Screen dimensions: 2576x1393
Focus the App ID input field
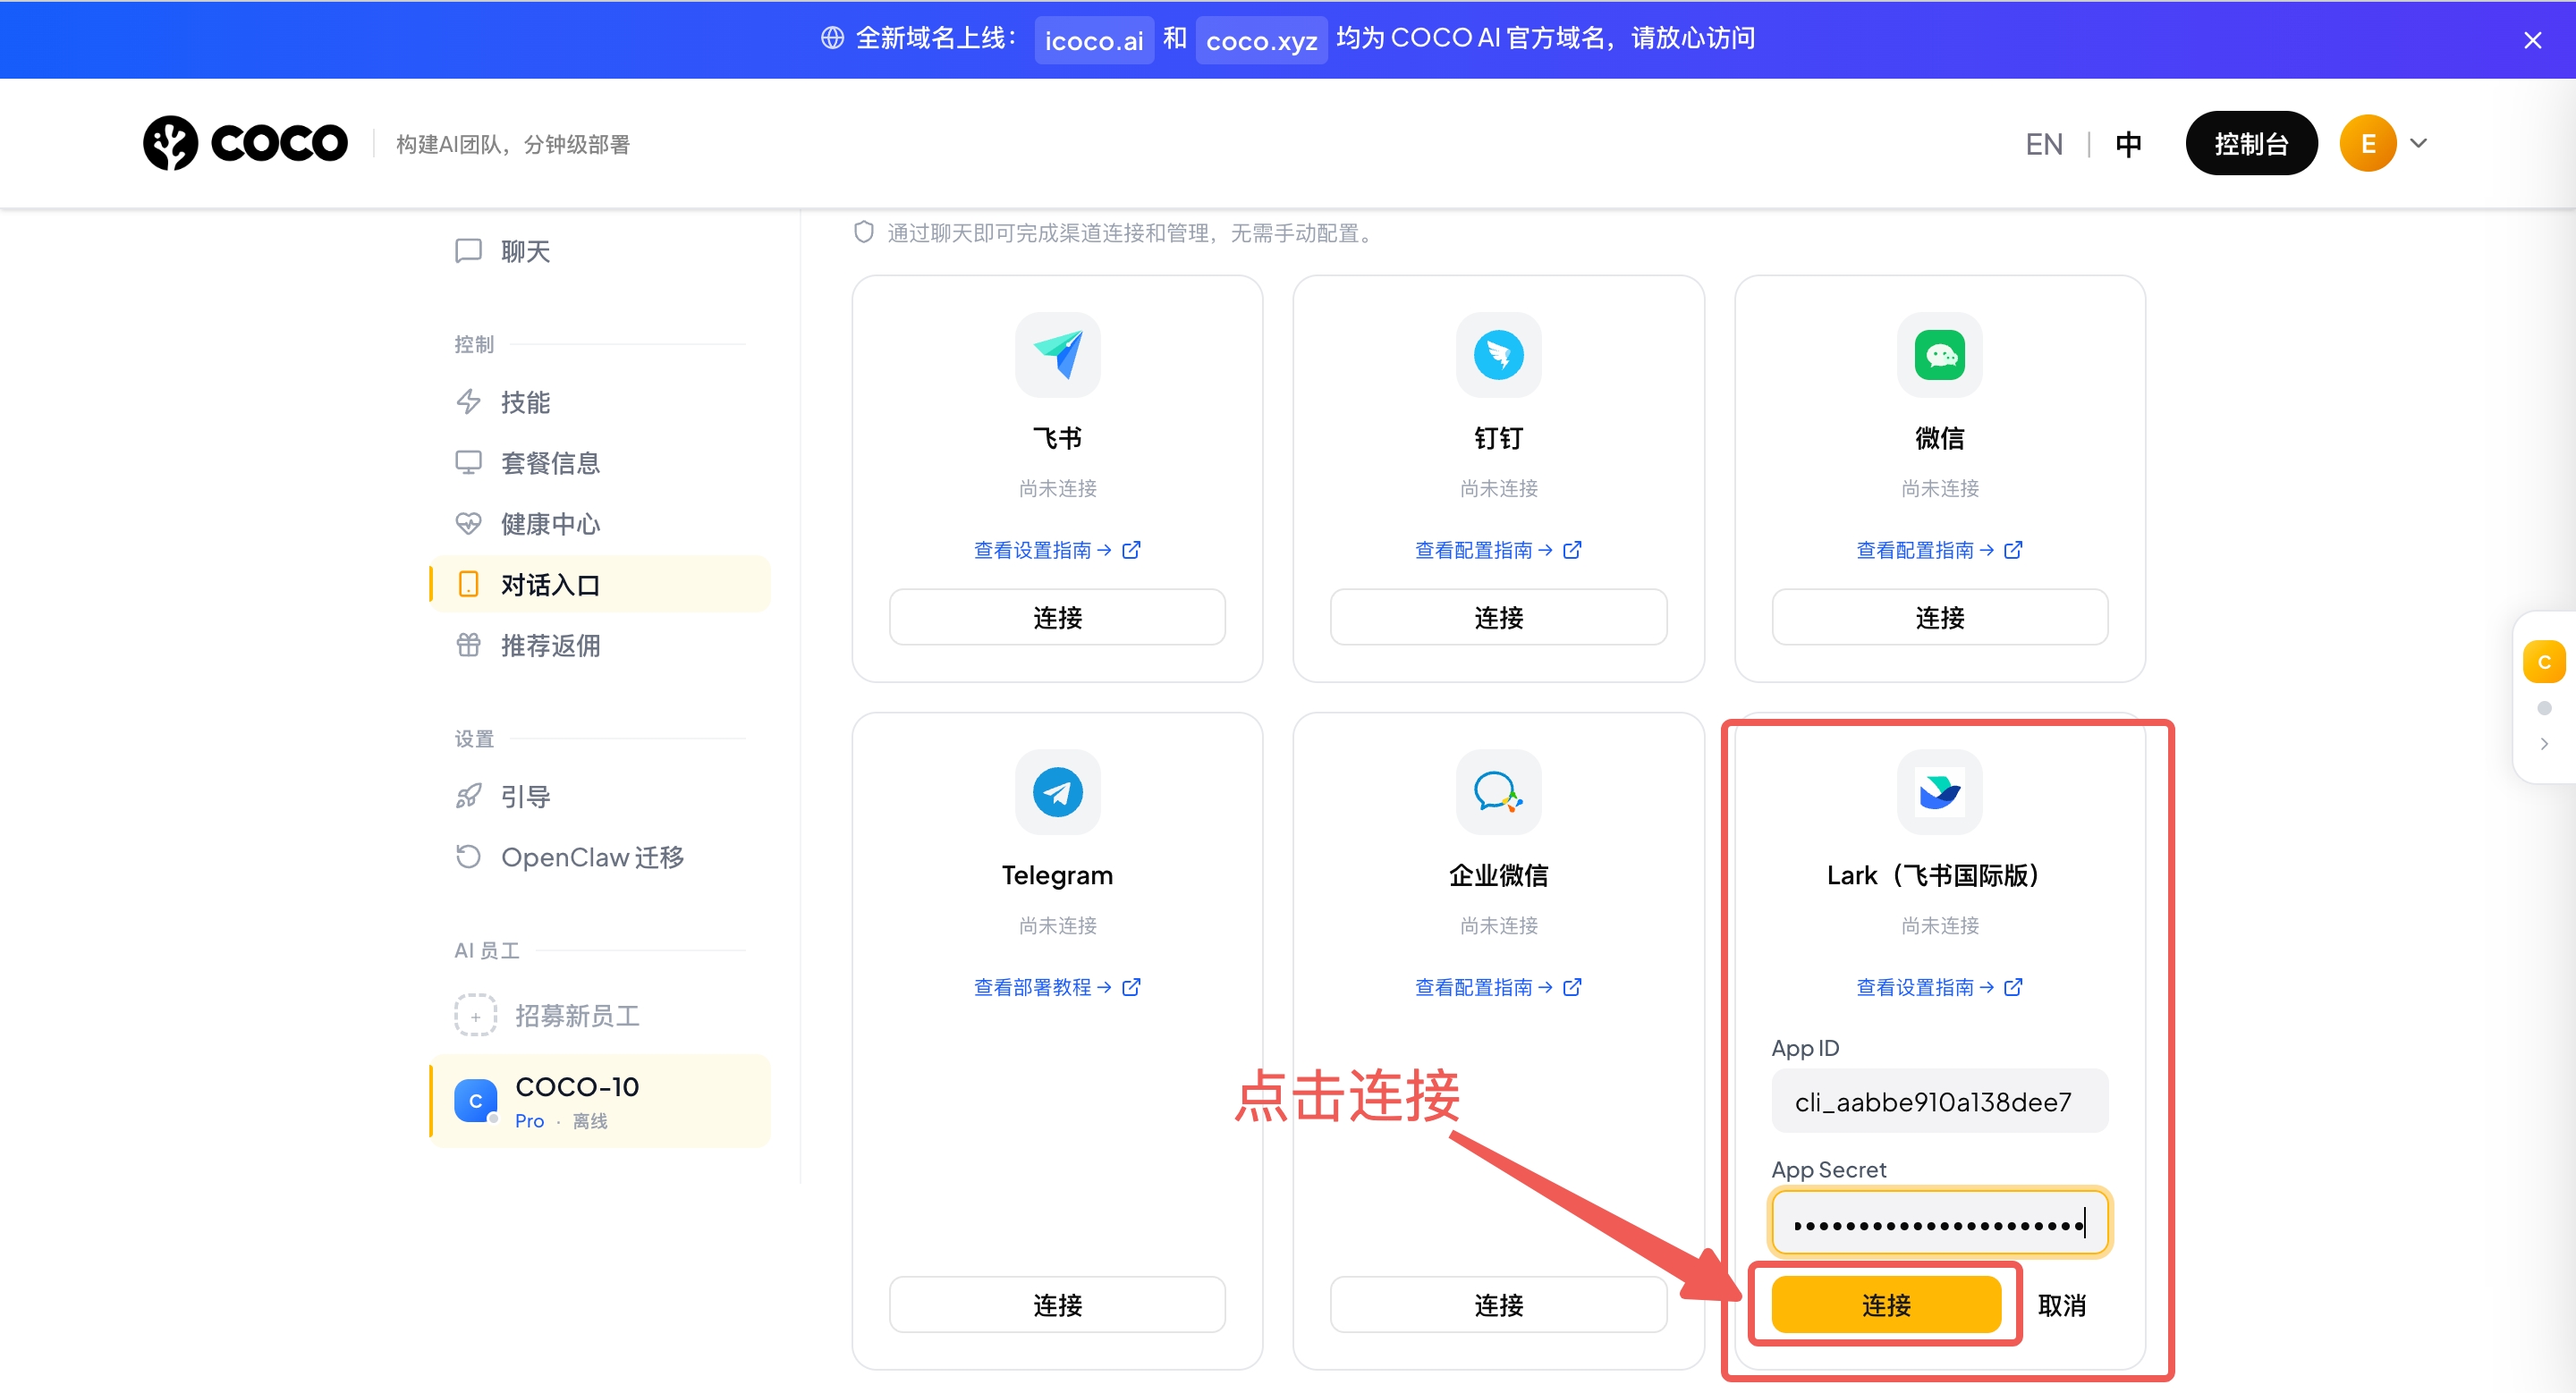coord(1939,1102)
